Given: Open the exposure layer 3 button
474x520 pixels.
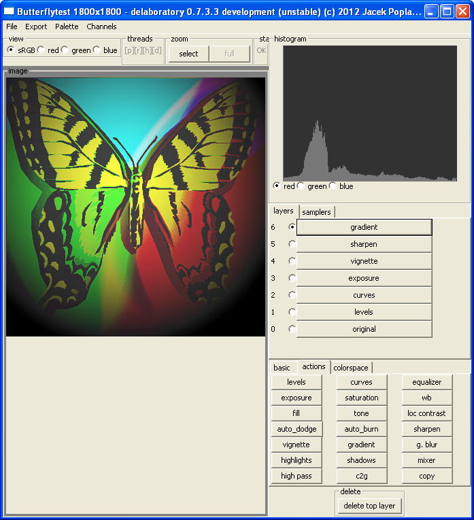Looking at the screenshot, I should [x=365, y=278].
